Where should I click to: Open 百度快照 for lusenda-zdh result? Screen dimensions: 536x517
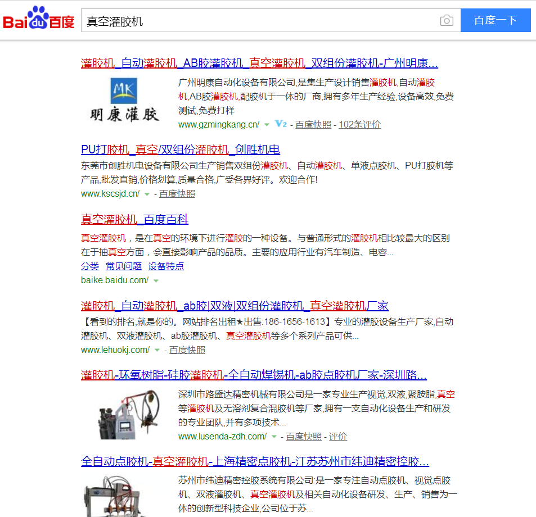(x=304, y=437)
